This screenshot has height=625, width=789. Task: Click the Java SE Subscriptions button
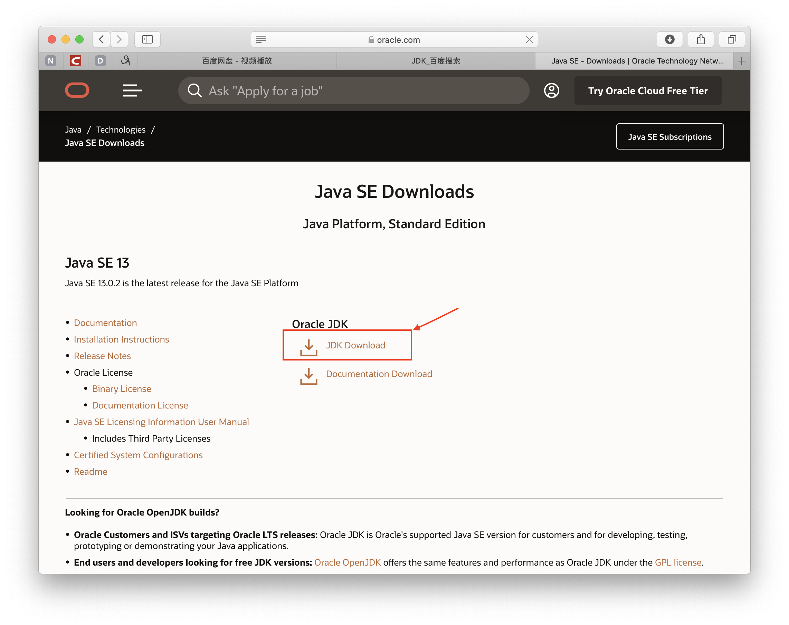click(x=670, y=136)
